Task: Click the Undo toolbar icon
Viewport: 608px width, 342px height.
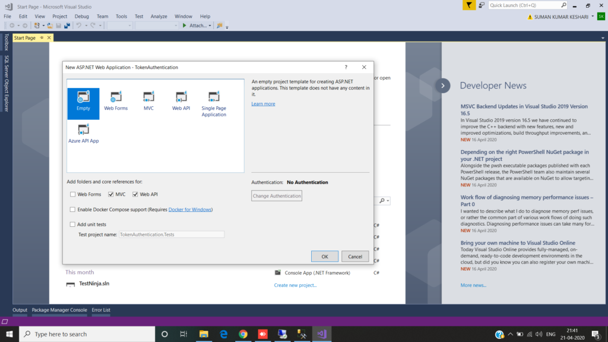Action: tap(79, 26)
